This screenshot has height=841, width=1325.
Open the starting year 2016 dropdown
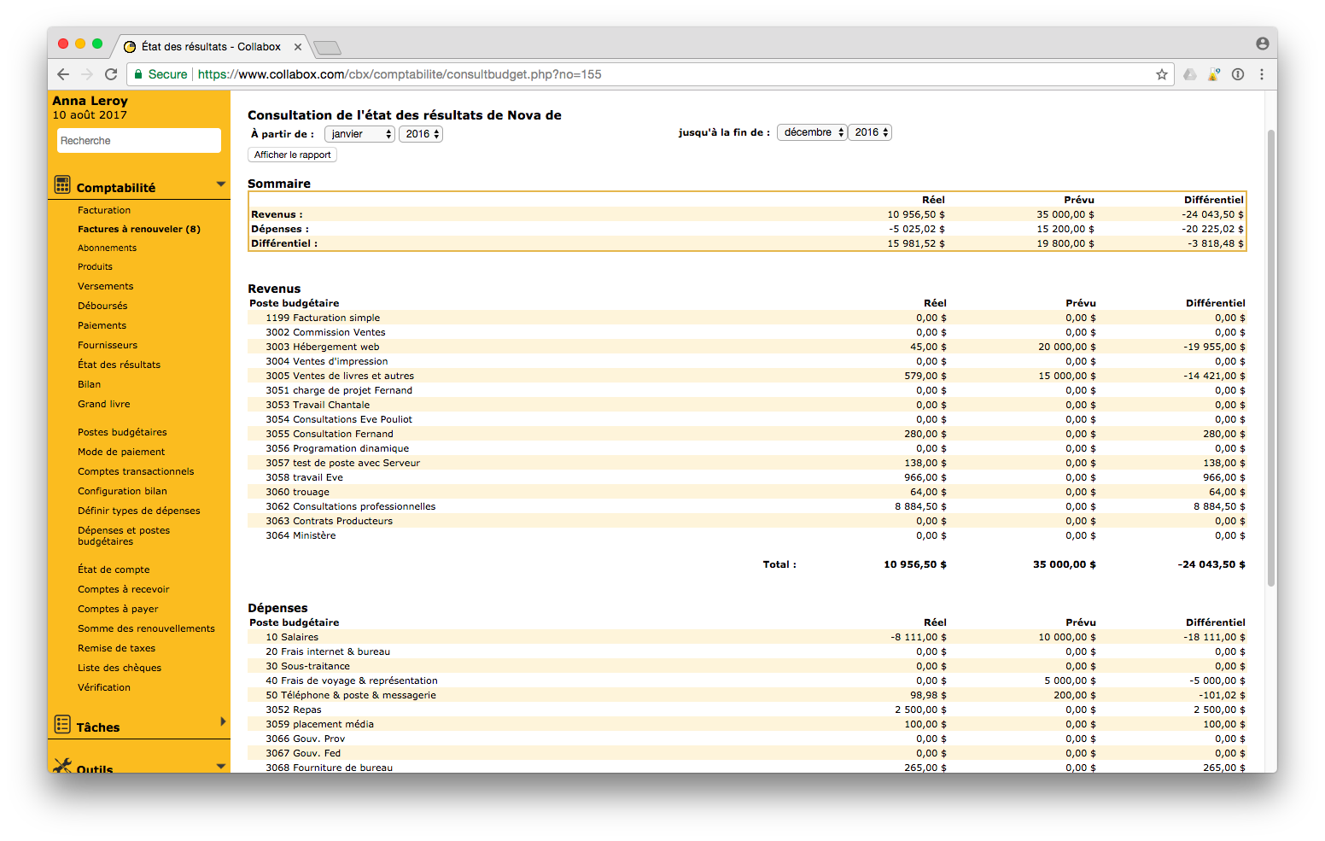coord(421,134)
